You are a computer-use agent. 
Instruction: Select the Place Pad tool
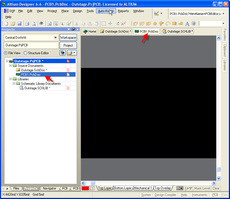(x=155, y=24)
